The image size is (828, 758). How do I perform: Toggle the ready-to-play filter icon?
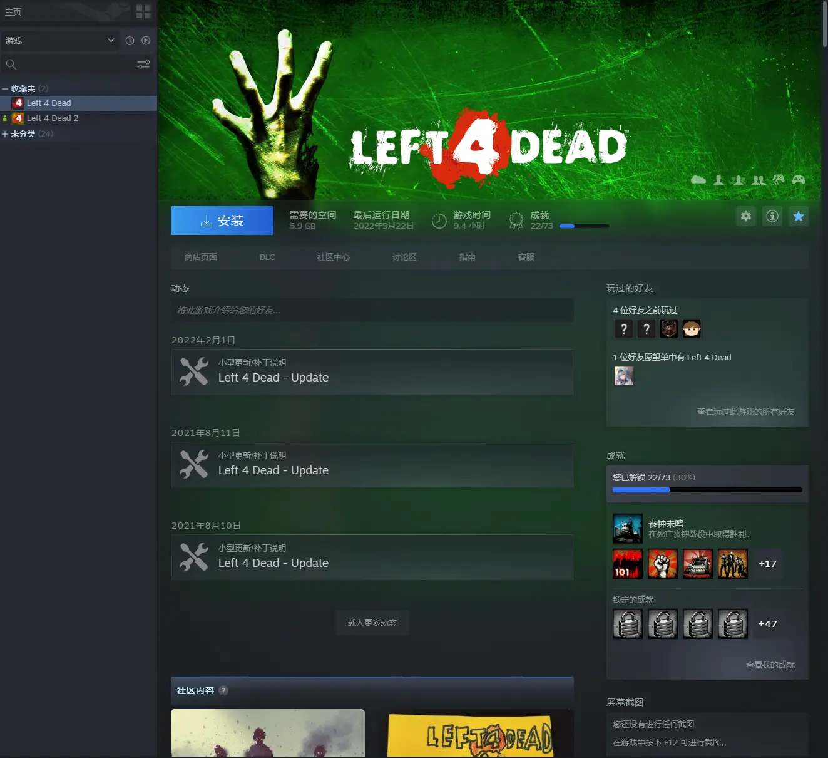146,41
